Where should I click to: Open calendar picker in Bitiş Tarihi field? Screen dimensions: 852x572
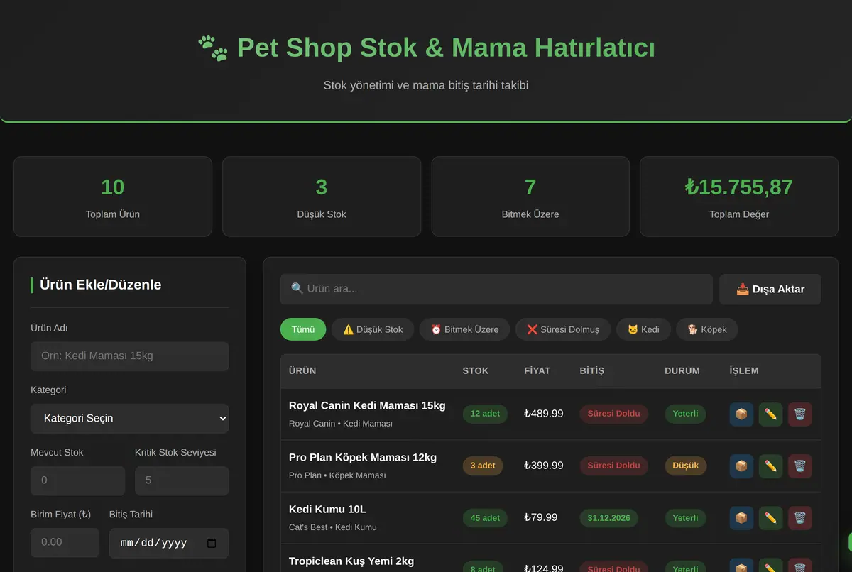point(211,543)
